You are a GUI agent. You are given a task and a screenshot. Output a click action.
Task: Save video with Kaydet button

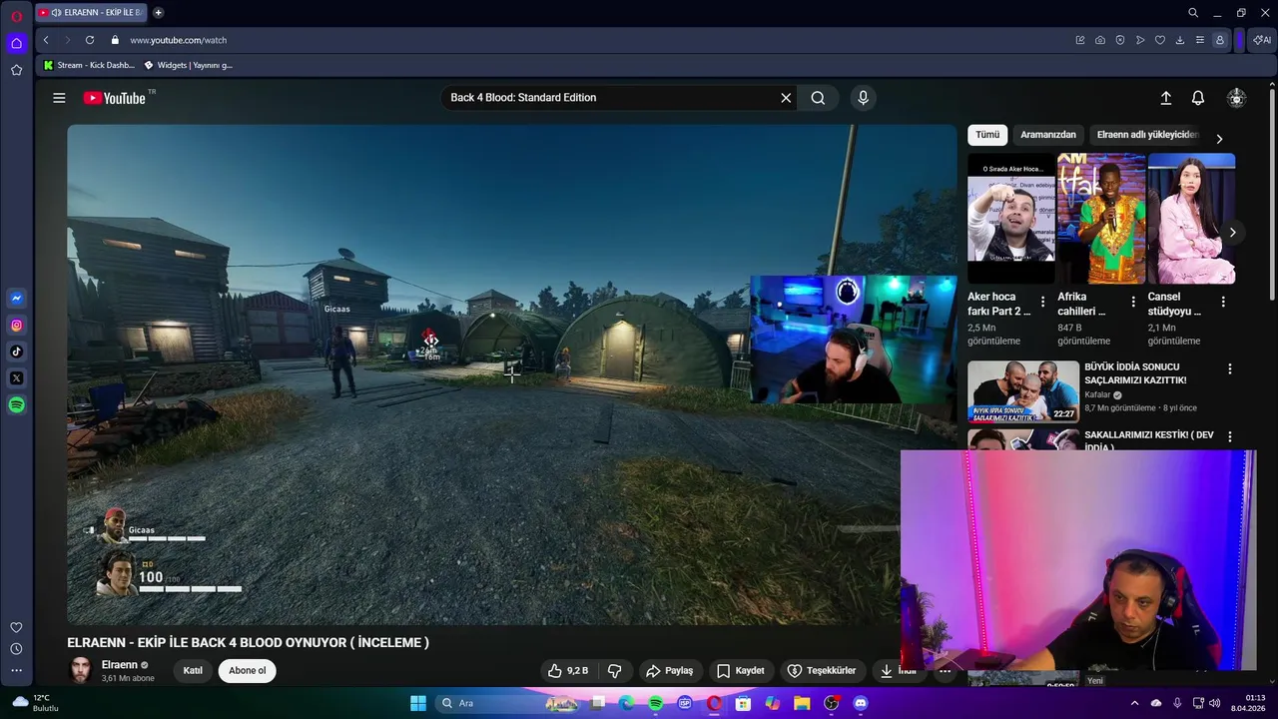(741, 671)
